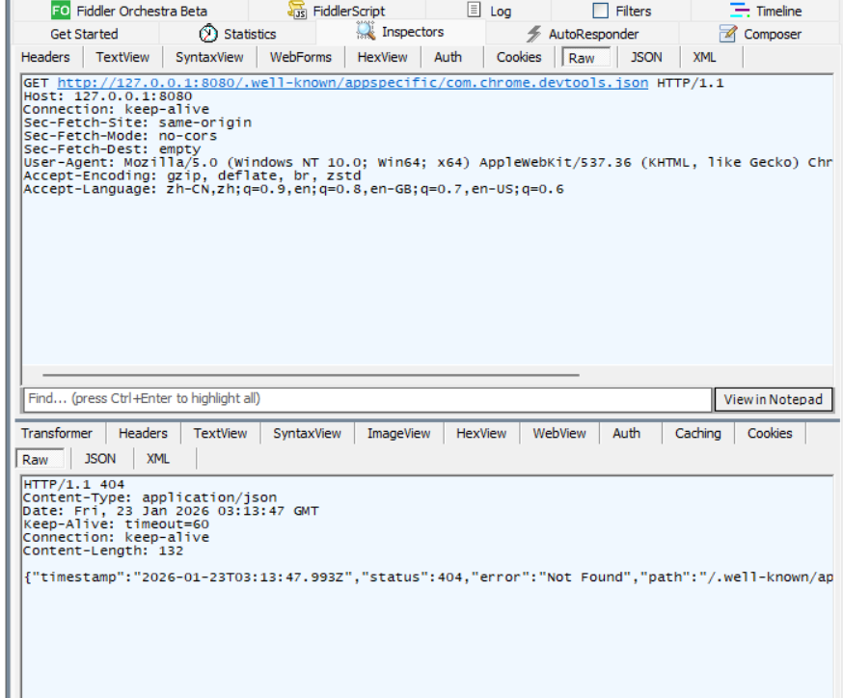Select the response Transformer tab
The image size is (843, 698).
[57, 433]
